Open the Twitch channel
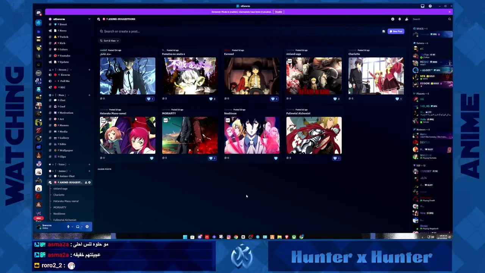Image resolution: width=485 pixels, height=273 pixels. [69, 37]
